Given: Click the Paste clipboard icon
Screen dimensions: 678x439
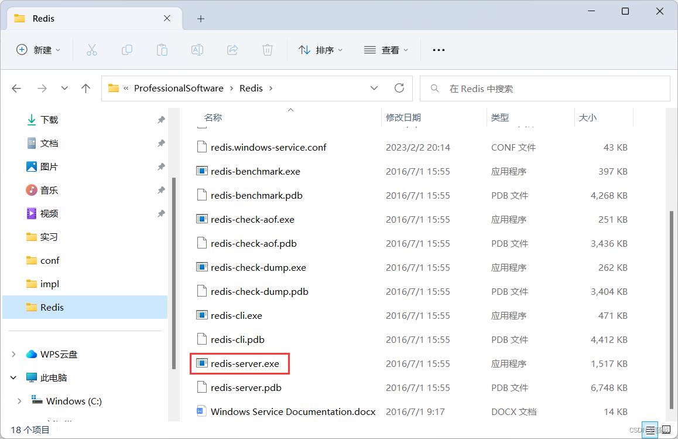Looking at the screenshot, I should 162,50.
